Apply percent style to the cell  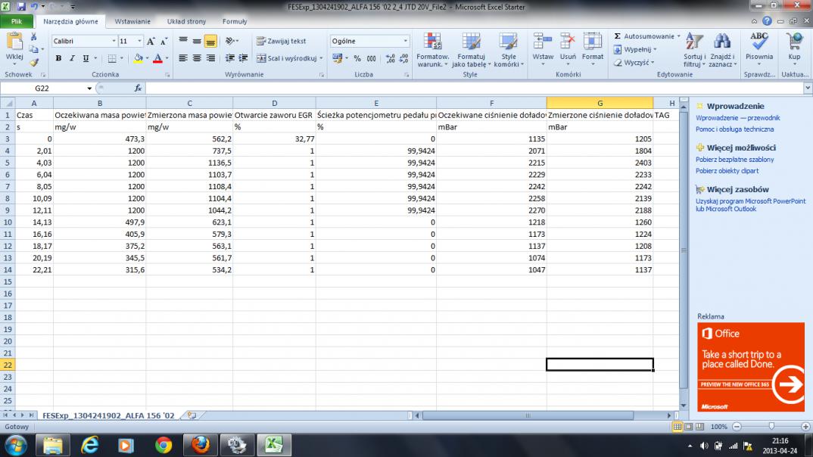(357, 58)
